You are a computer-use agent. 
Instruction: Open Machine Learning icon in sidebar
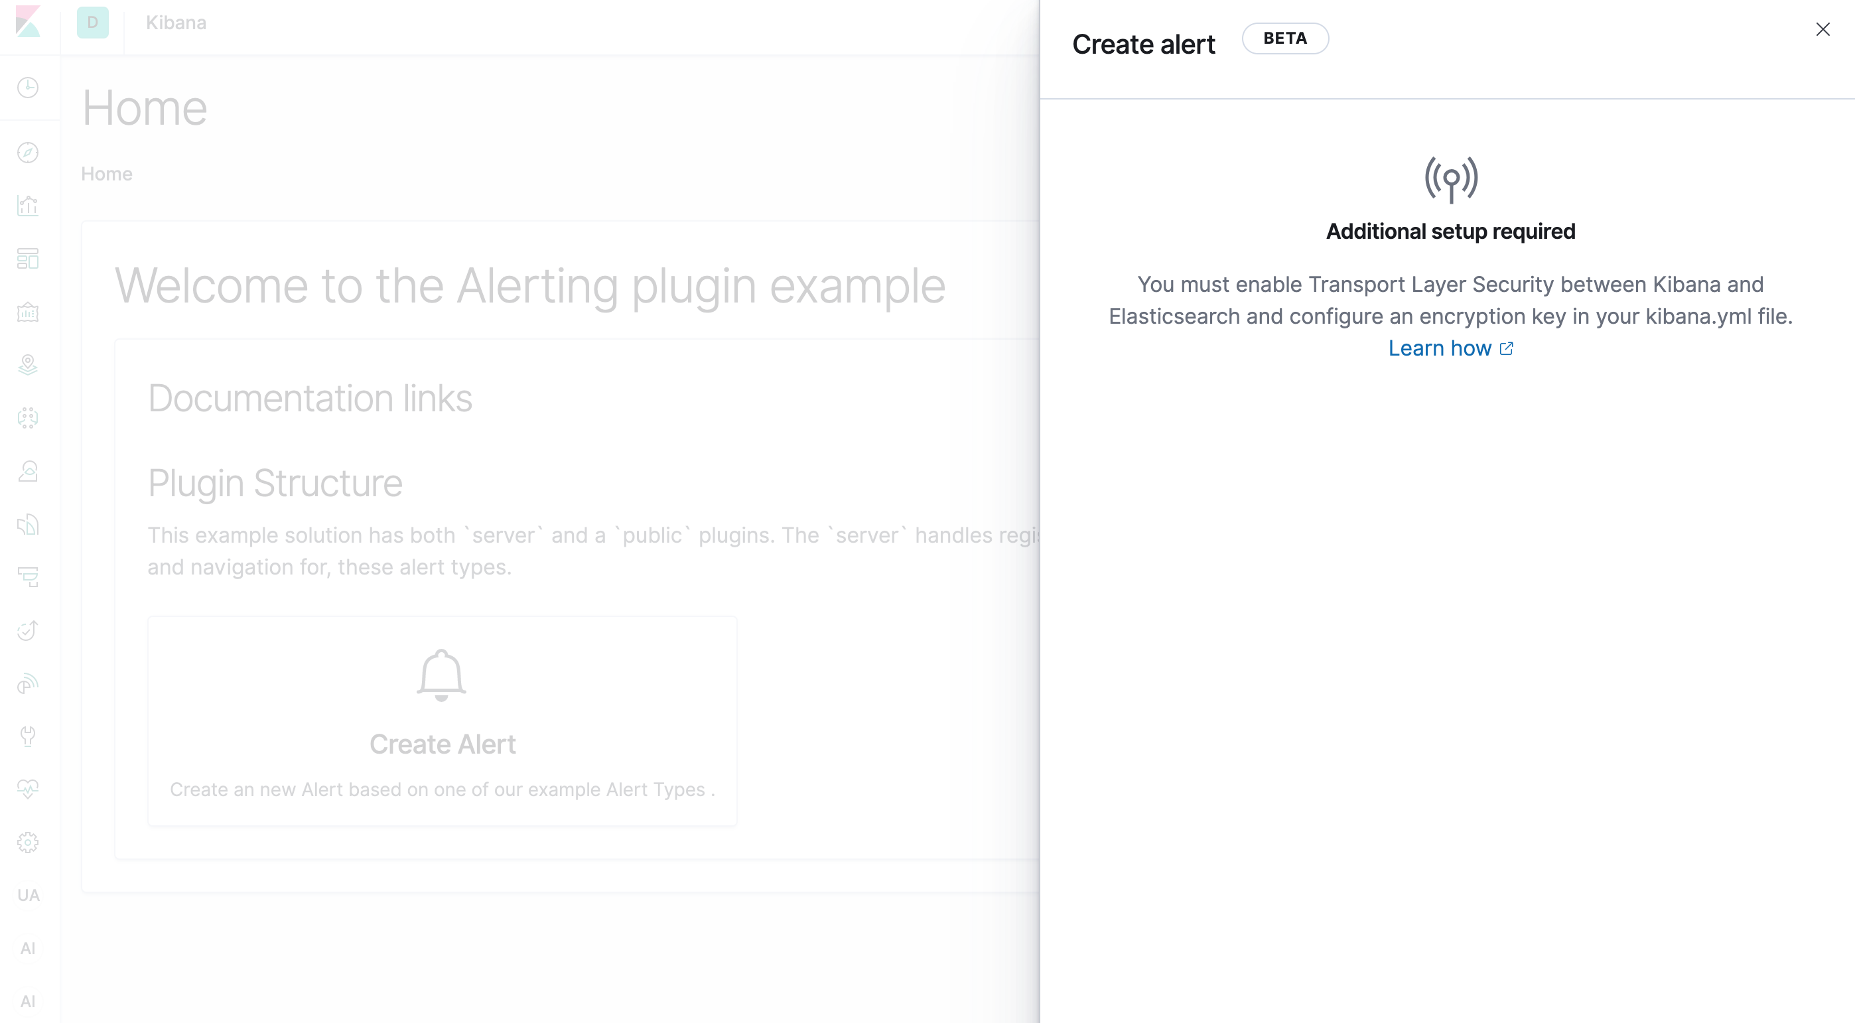click(28, 418)
